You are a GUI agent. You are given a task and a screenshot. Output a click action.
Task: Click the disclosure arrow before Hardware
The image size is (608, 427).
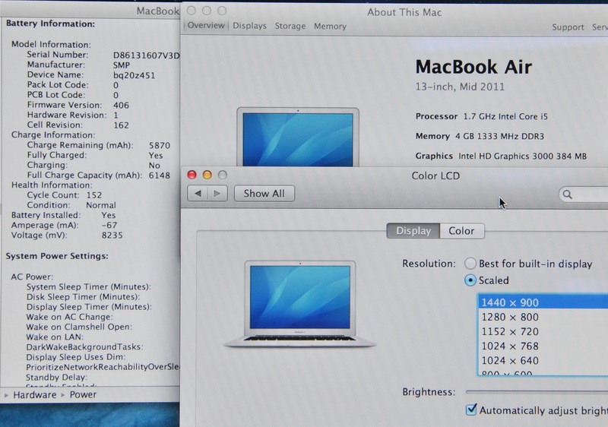(6, 395)
